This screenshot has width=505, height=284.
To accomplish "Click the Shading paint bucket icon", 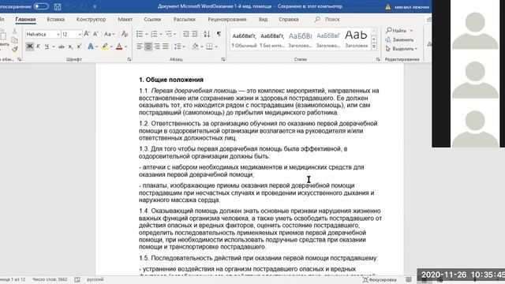I will tap(195, 47).
